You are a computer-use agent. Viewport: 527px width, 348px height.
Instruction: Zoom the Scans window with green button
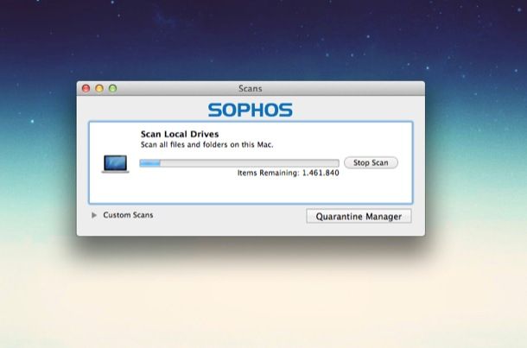tap(112, 88)
